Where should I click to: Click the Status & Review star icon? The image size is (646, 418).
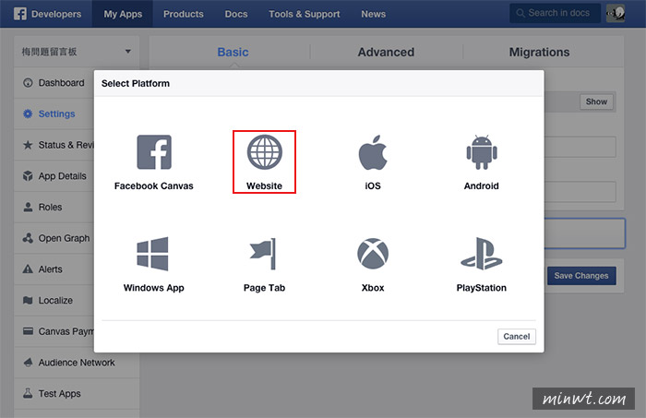tap(28, 145)
